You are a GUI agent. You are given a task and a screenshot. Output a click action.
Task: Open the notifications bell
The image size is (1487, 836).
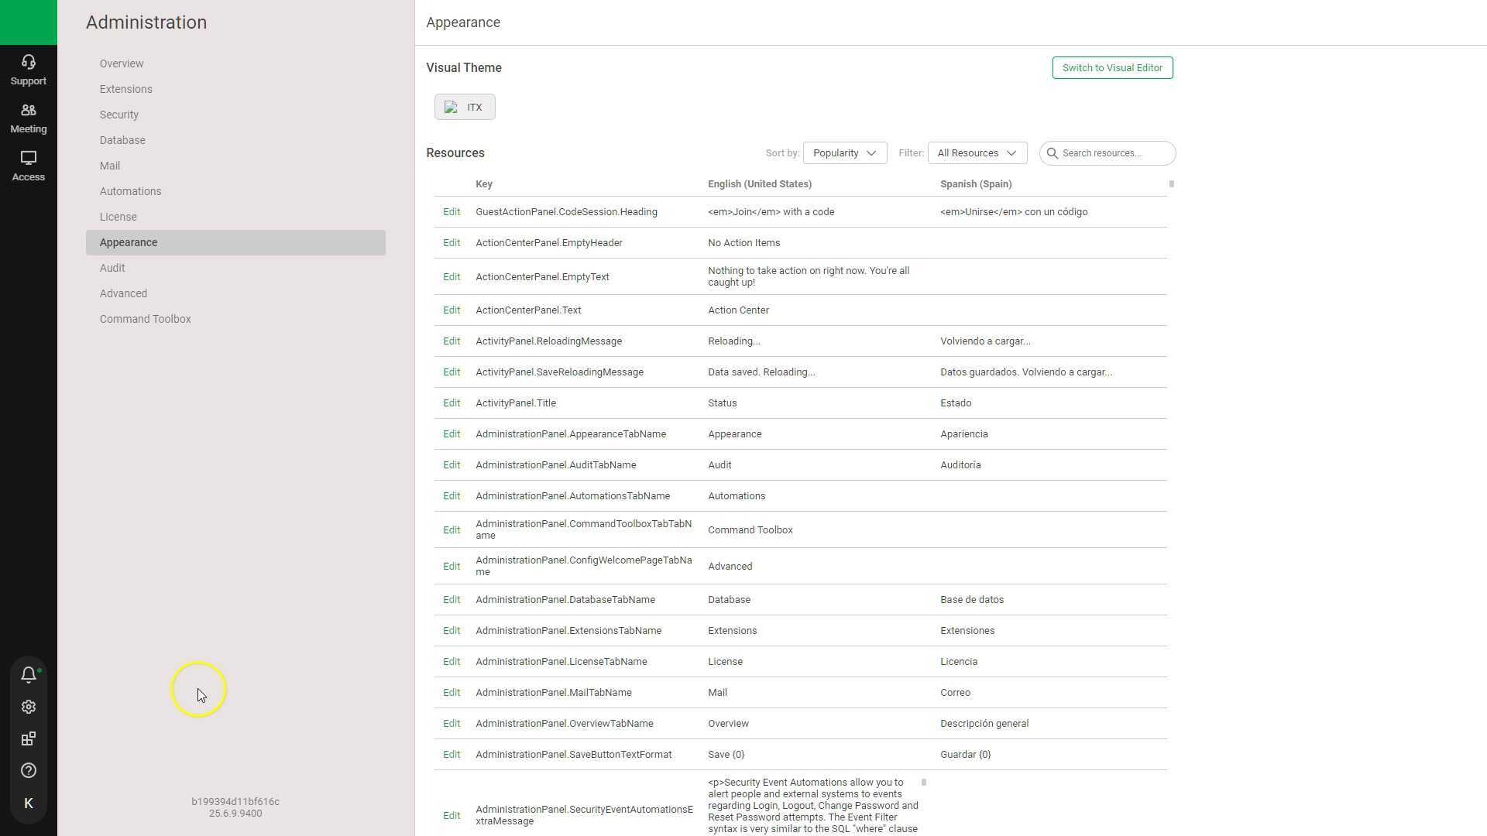point(29,674)
